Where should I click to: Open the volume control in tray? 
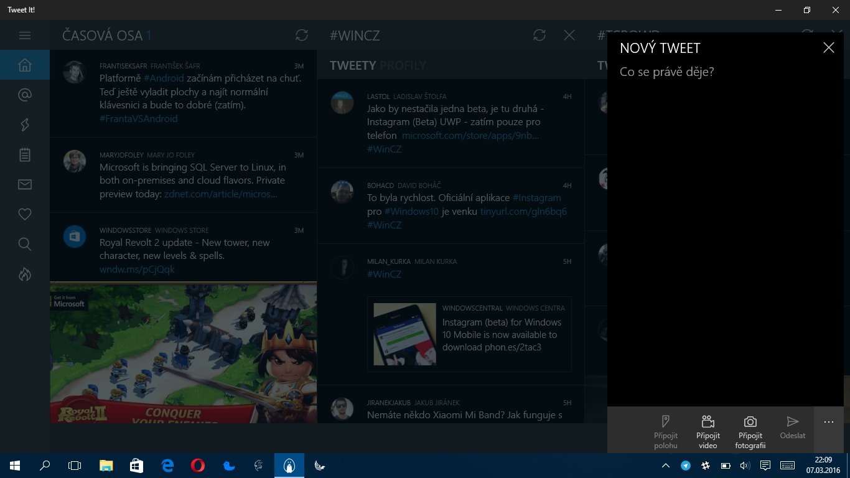745,466
